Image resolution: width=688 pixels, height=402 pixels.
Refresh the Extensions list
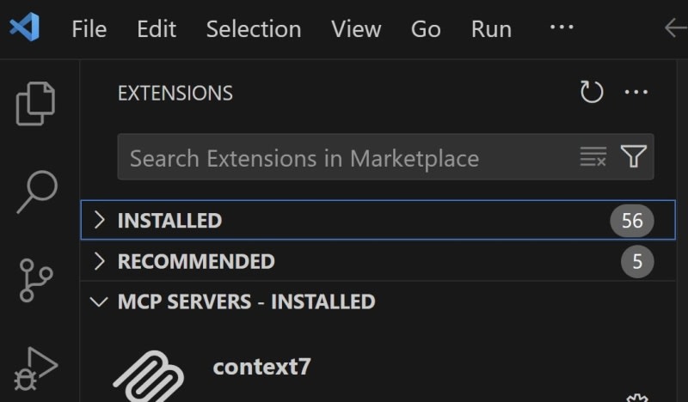(x=592, y=93)
